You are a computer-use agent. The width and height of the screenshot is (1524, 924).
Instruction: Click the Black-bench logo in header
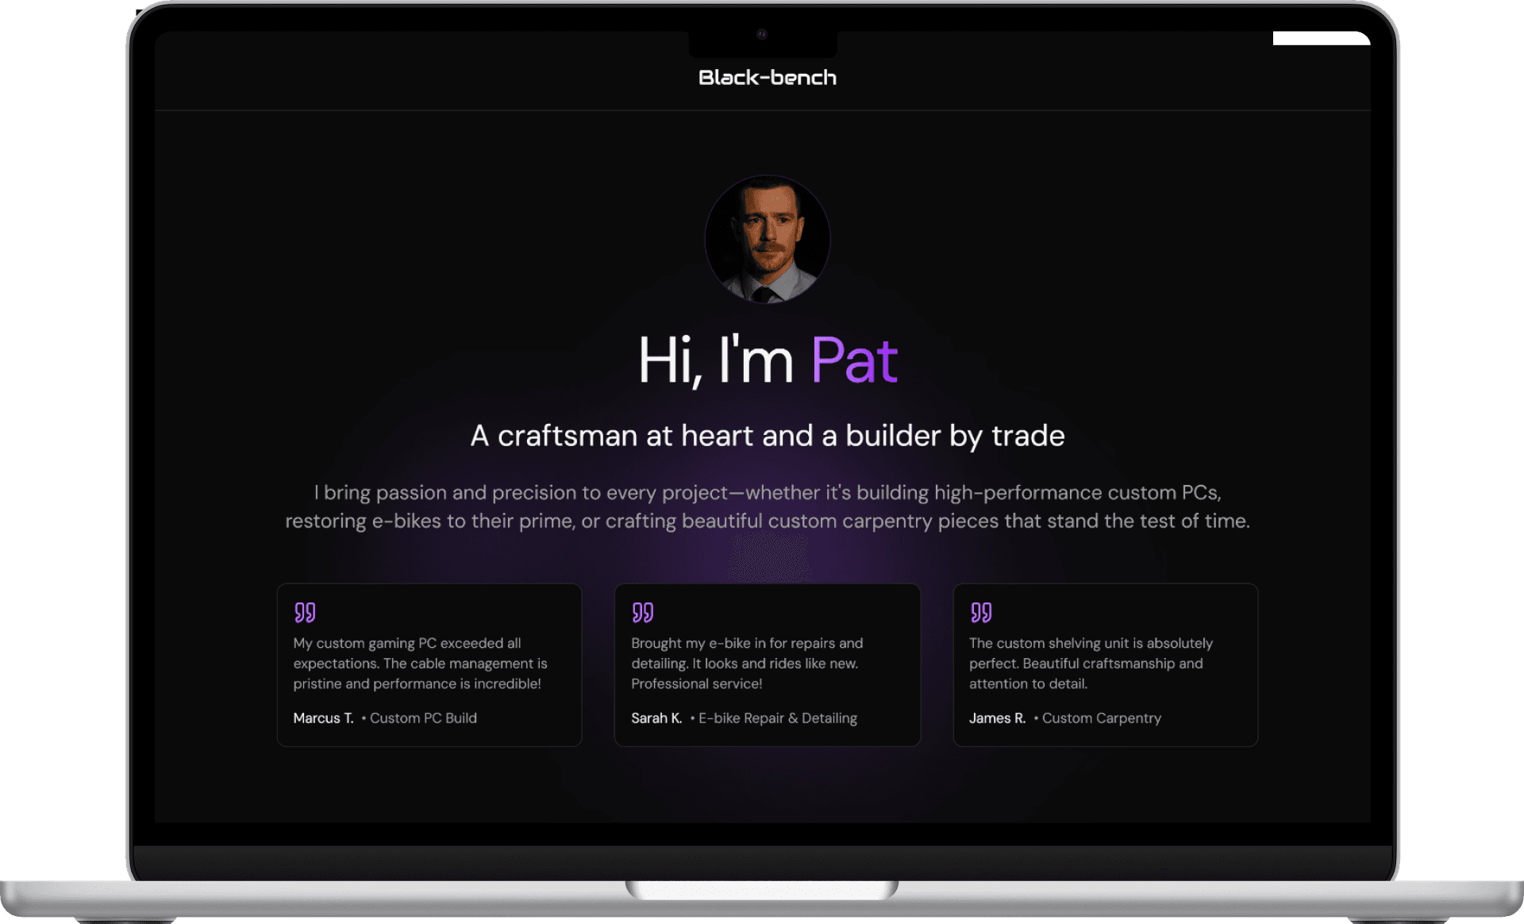(767, 78)
